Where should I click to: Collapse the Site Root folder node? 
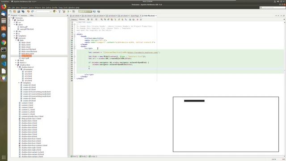coord(13,20)
